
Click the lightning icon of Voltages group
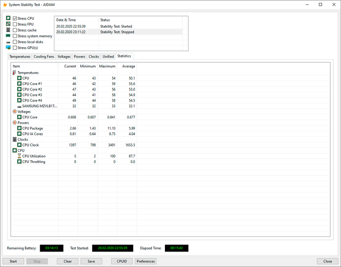click(15, 111)
